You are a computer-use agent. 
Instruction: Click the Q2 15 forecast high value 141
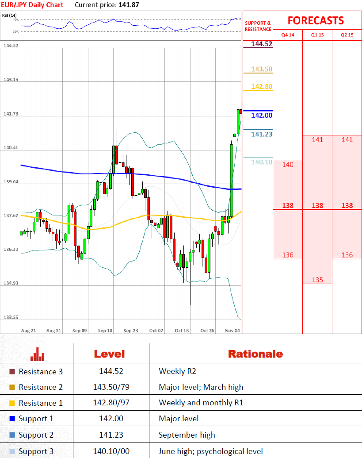tap(347, 140)
